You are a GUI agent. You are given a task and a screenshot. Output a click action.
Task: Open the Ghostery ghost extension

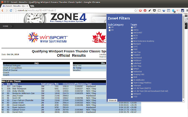pos(173,11)
